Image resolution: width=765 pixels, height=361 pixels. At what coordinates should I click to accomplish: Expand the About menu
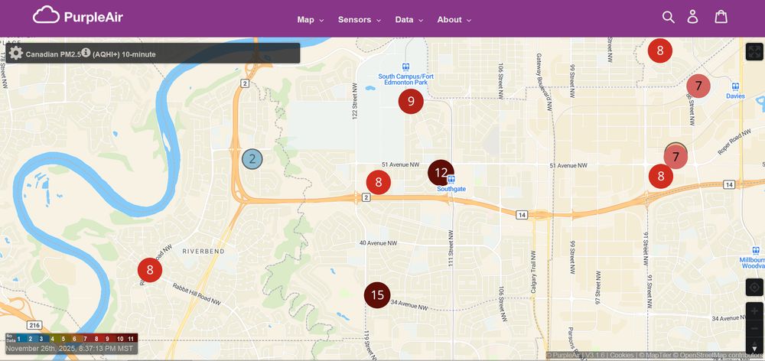pyautogui.click(x=454, y=20)
